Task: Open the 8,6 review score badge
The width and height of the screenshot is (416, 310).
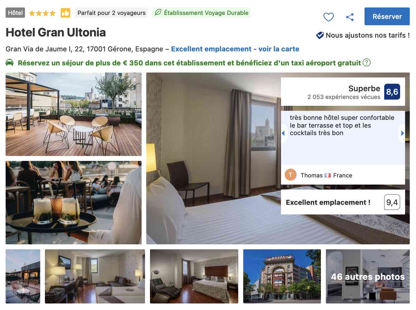Action: click(x=392, y=92)
